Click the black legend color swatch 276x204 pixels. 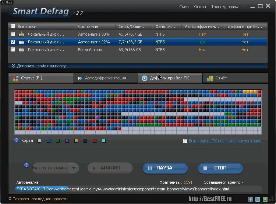click(85, 141)
